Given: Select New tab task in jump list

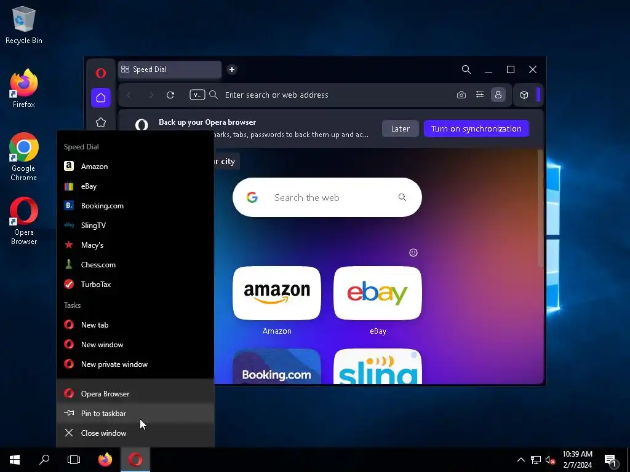Looking at the screenshot, I should tap(135, 324).
